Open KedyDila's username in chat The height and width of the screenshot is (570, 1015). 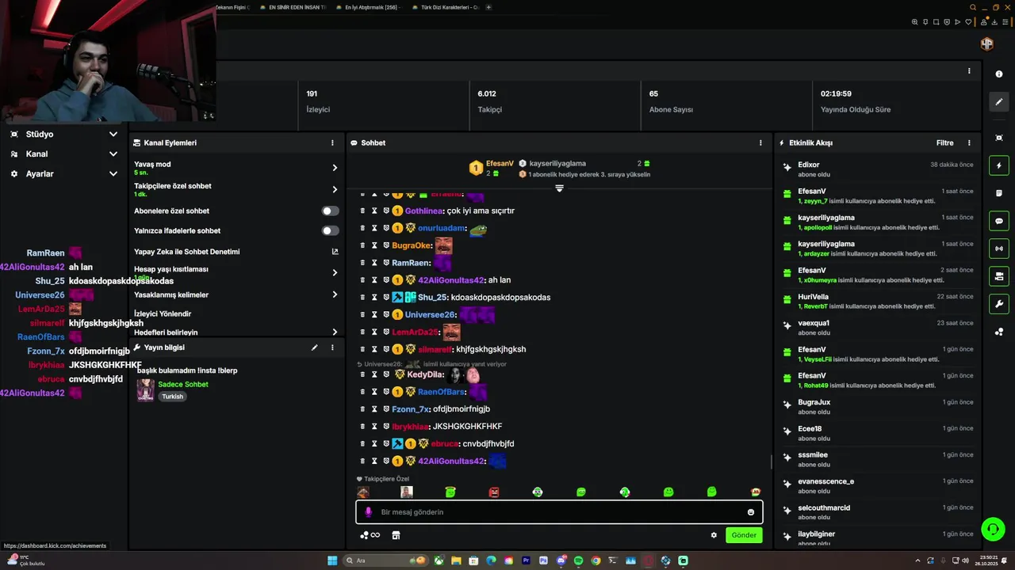coord(425,374)
